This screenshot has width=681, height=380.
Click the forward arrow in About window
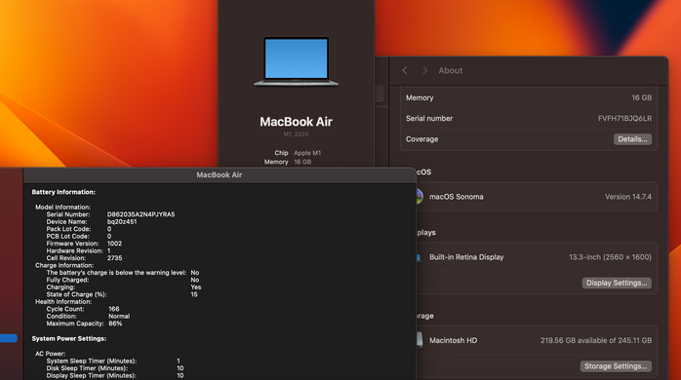coord(424,70)
